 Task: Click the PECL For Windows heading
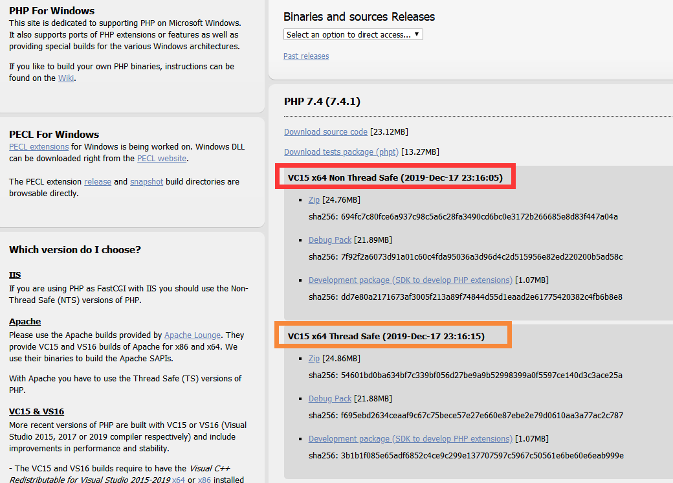click(x=54, y=135)
